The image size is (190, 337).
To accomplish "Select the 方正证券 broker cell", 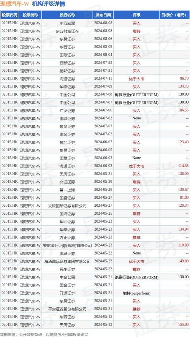I will (67, 238).
